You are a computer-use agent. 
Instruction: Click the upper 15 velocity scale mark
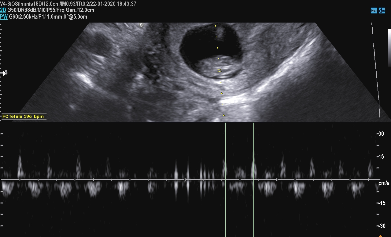381,157
